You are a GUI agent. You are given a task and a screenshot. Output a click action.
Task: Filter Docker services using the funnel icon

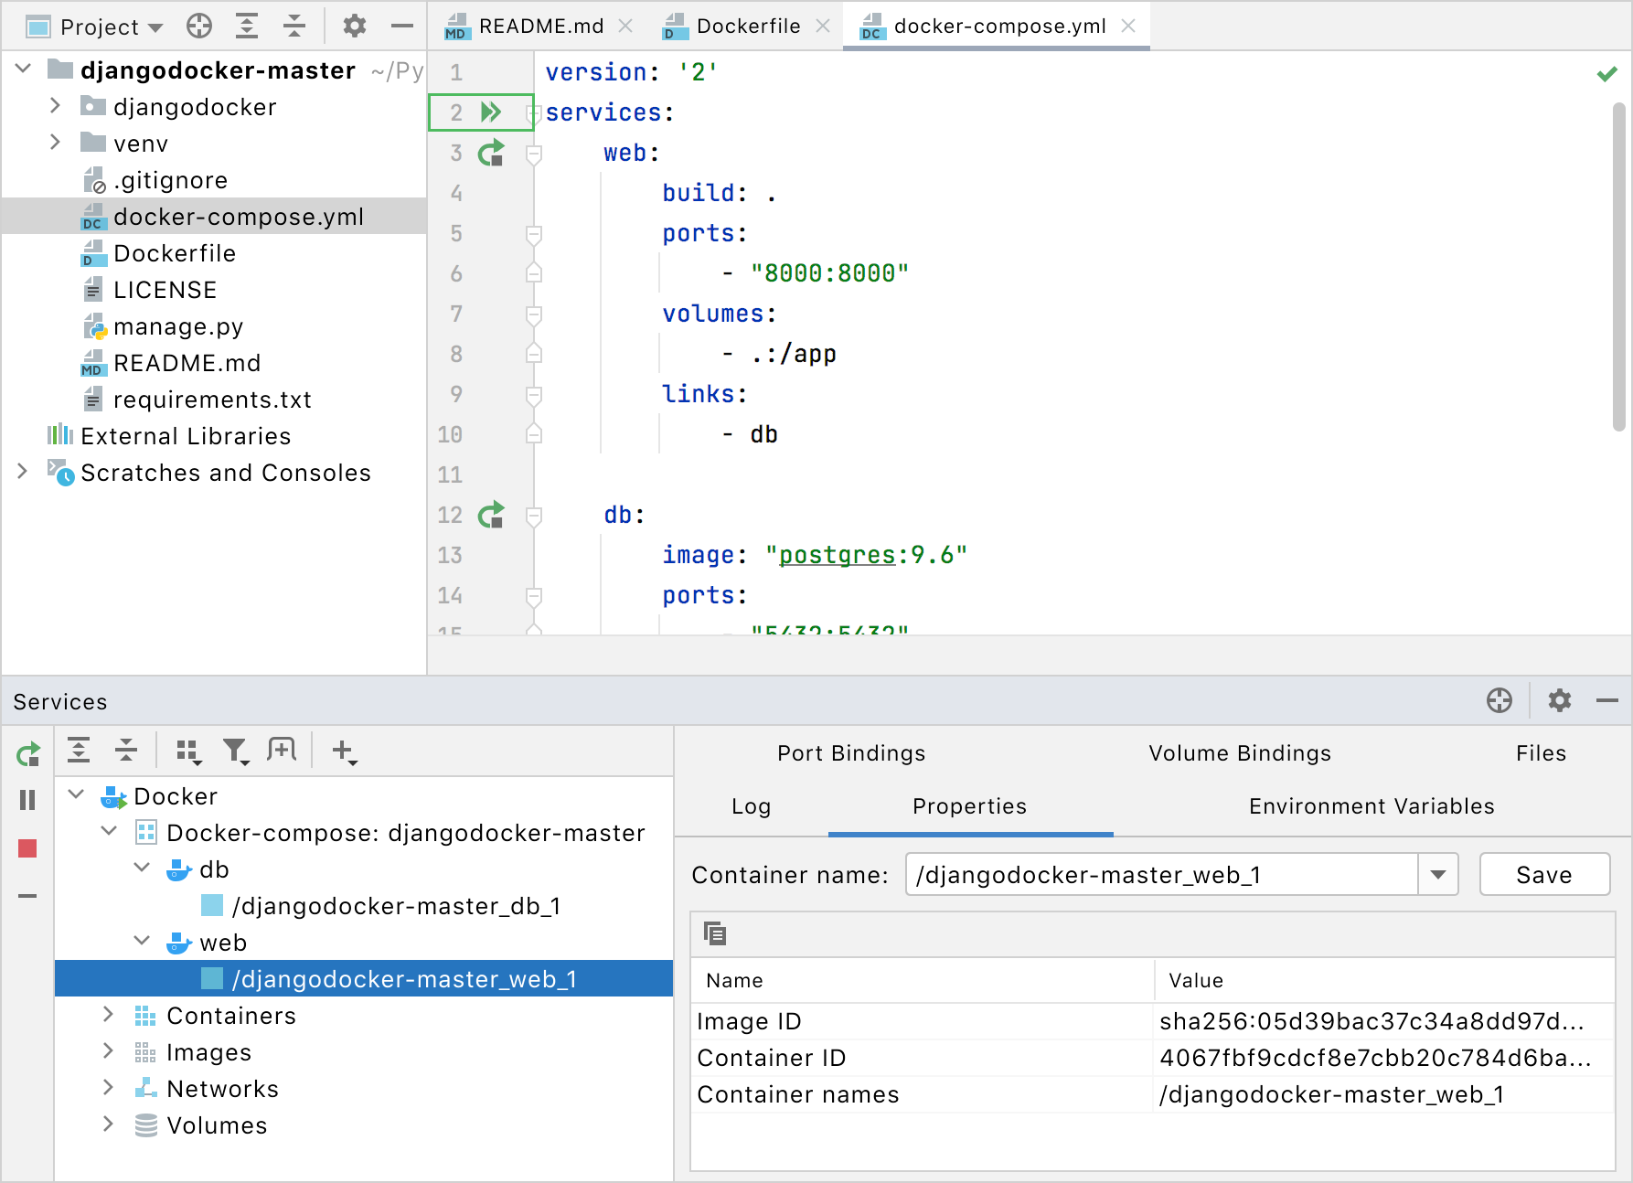(x=236, y=750)
